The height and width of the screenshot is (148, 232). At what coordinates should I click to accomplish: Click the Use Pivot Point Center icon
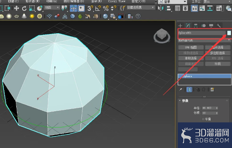click(64, 8)
